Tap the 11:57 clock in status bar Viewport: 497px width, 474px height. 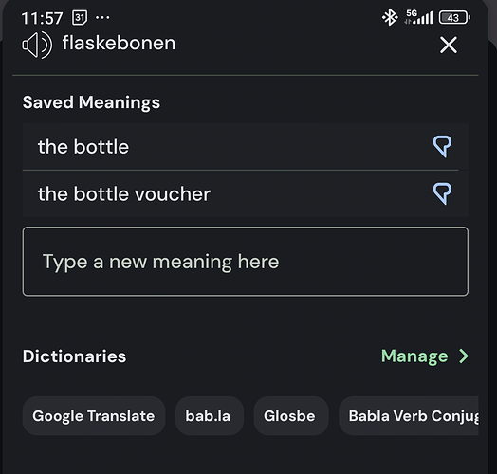coord(42,18)
